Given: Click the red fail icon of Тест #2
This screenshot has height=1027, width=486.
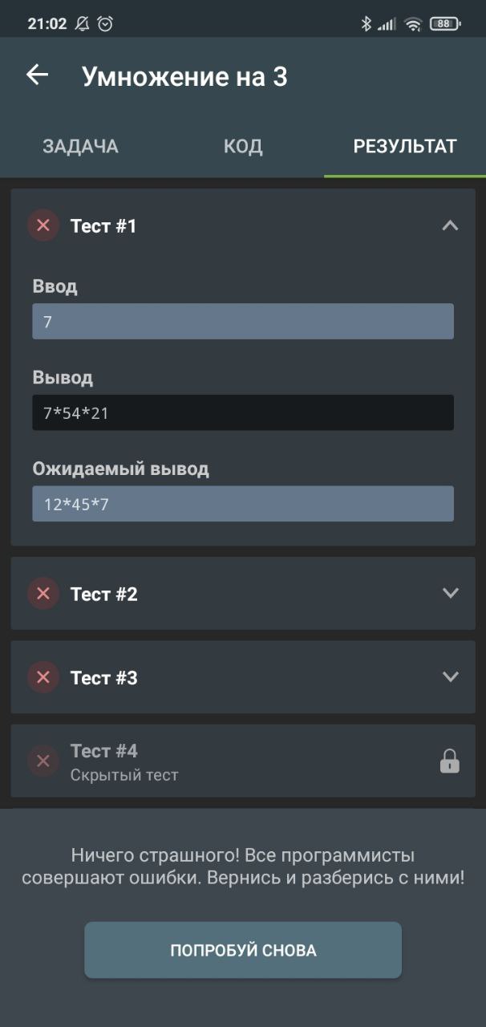Looking at the screenshot, I should (43, 594).
